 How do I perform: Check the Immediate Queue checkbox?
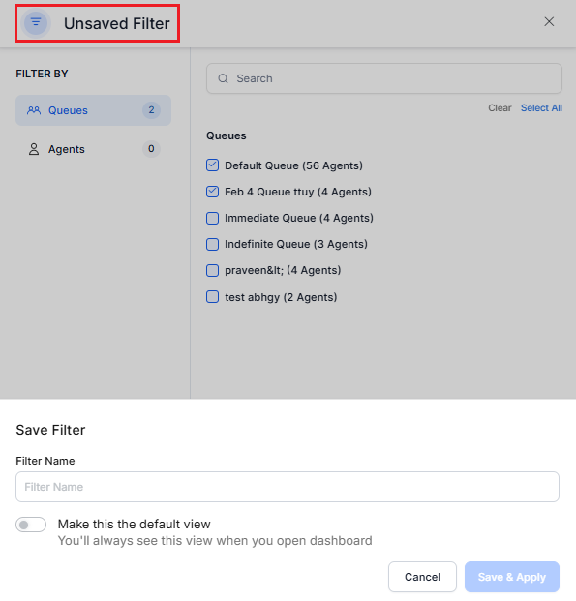point(212,218)
